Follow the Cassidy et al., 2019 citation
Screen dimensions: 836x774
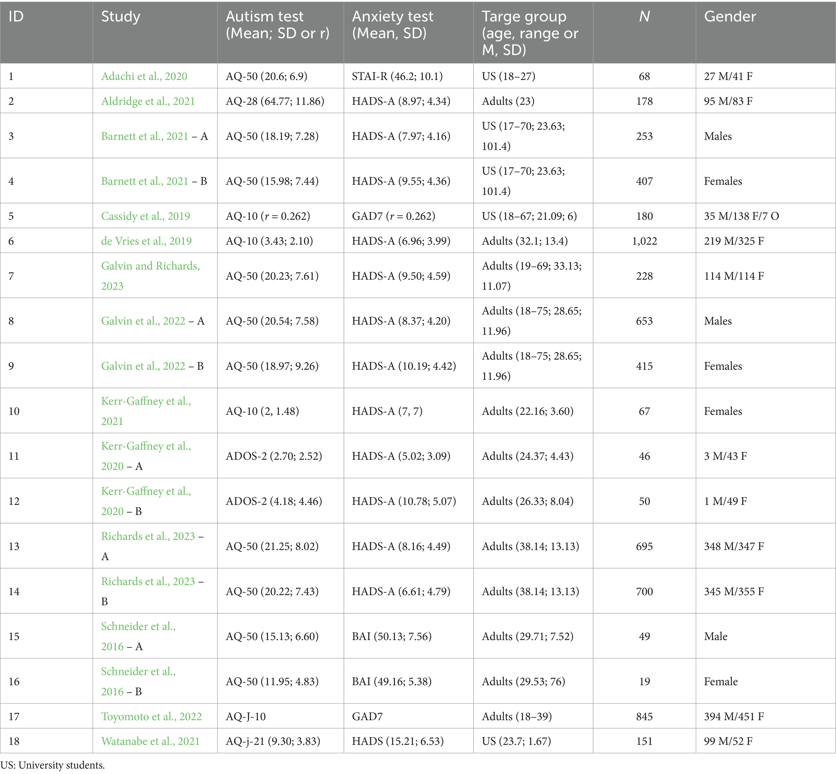coord(145,216)
